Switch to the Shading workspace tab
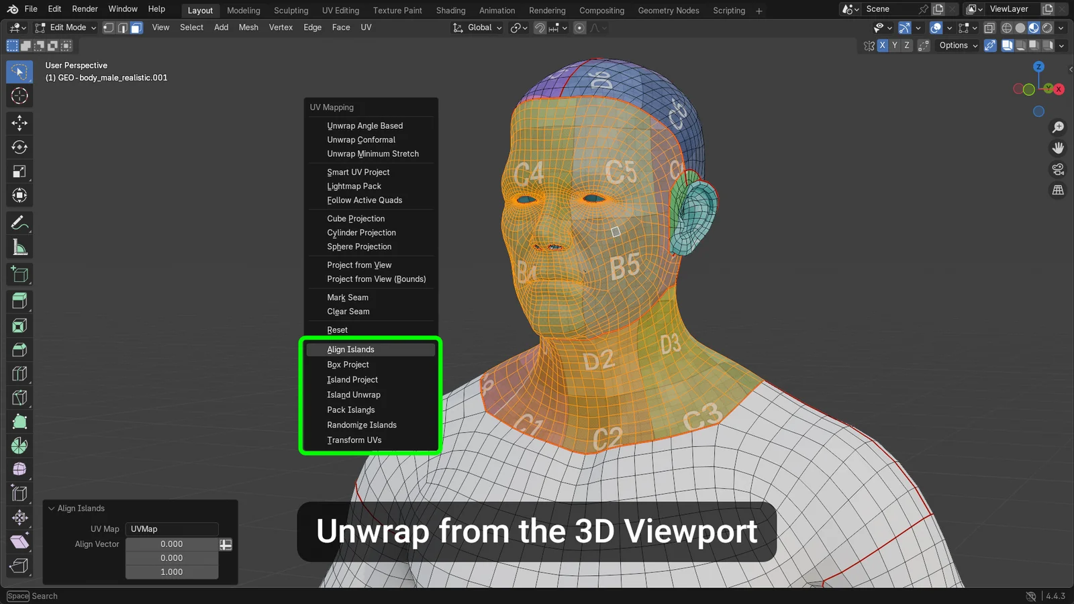Viewport: 1074px width, 604px height. (x=450, y=10)
